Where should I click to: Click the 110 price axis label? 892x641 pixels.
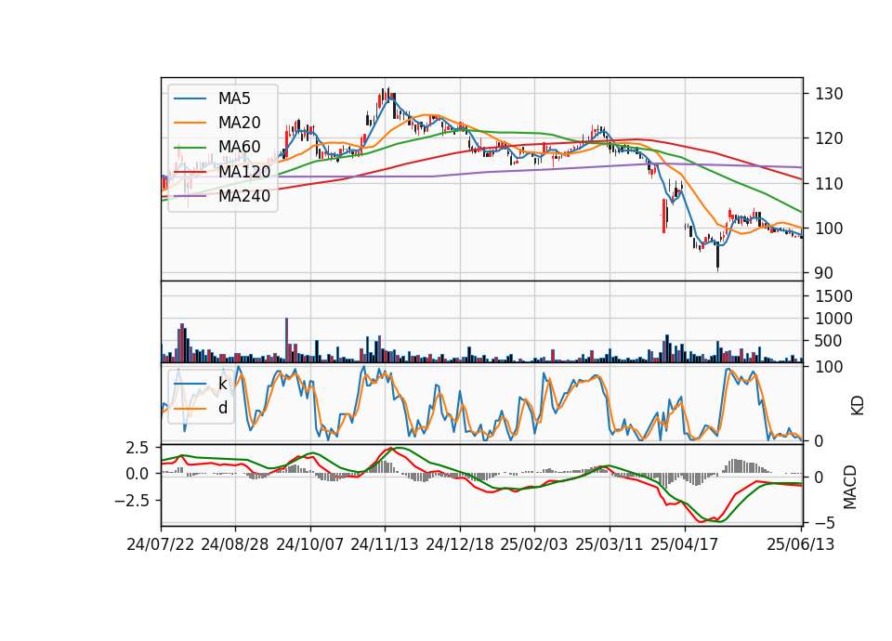[x=829, y=184]
